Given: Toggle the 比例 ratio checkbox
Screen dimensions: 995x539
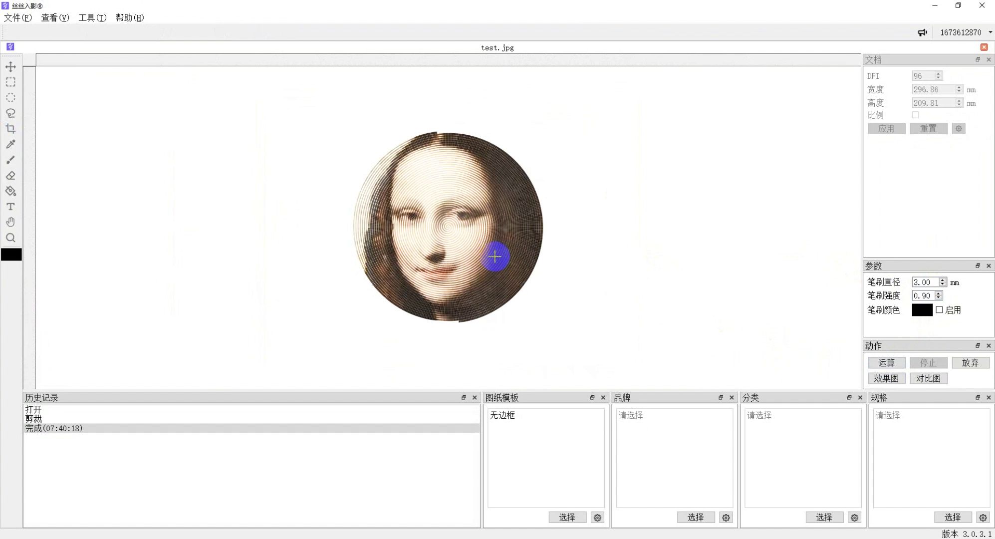Looking at the screenshot, I should tap(915, 115).
